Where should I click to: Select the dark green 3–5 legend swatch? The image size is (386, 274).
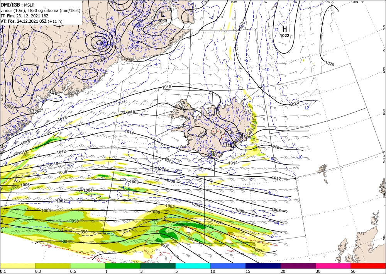(x=158, y=266)
